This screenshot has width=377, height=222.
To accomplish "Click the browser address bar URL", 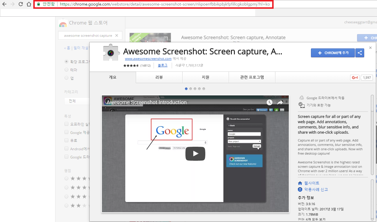I will tap(165, 4).
